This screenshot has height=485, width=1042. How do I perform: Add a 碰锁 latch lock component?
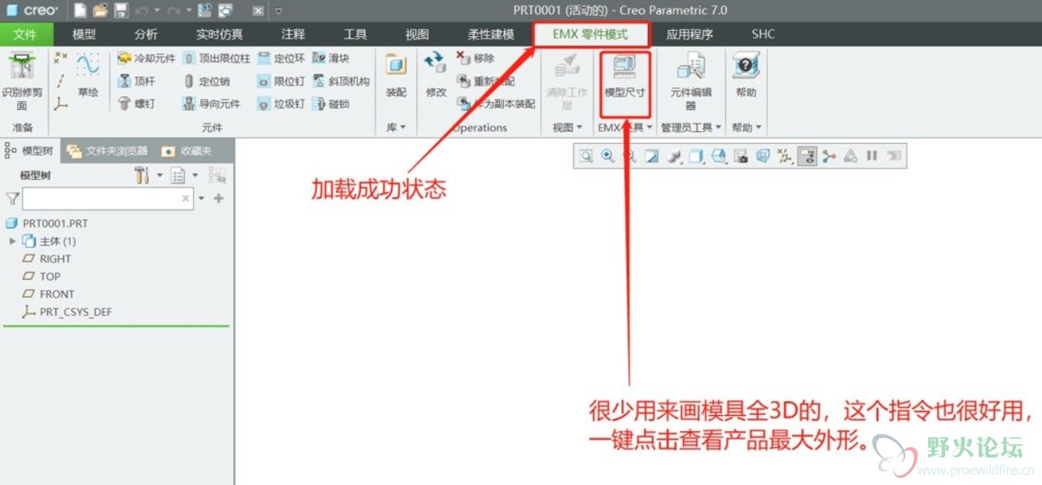tap(331, 104)
